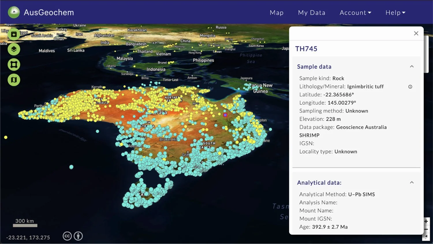
Task: Open the basemap chooser button
Action: pos(14,80)
